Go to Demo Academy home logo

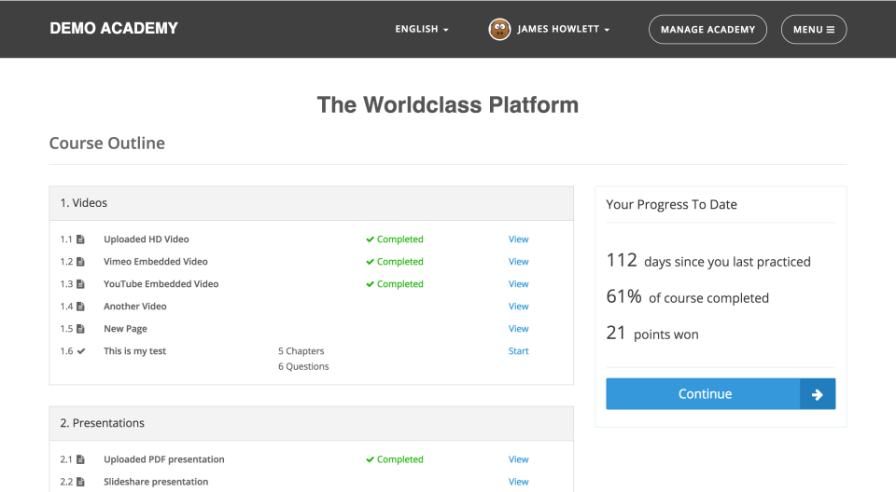[x=114, y=28]
